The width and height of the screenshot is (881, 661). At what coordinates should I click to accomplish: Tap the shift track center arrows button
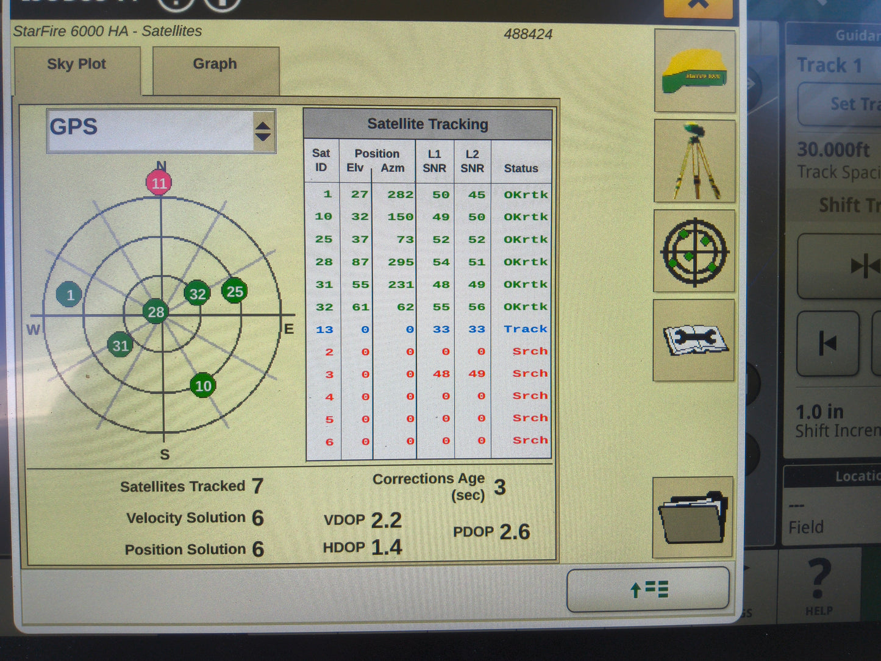point(840,266)
